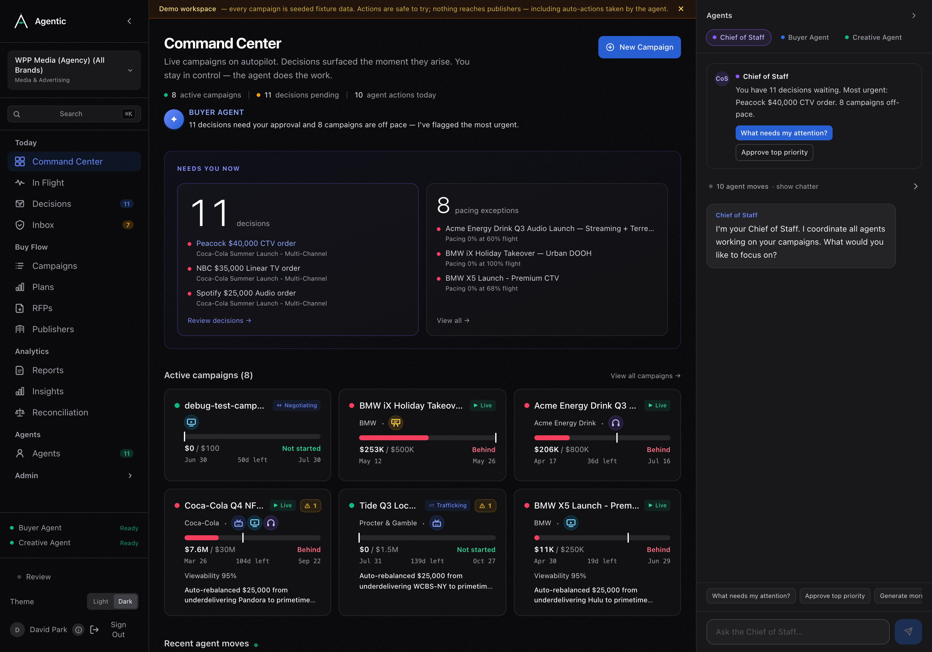932x652 pixels.
Task: Click Tide Q3 linear TV icon
Action: tap(437, 523)
